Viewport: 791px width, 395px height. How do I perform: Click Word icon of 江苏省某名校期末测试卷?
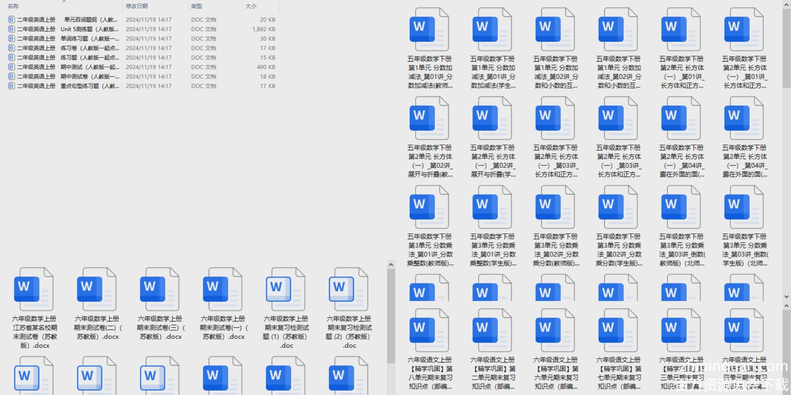coord(34,290)
